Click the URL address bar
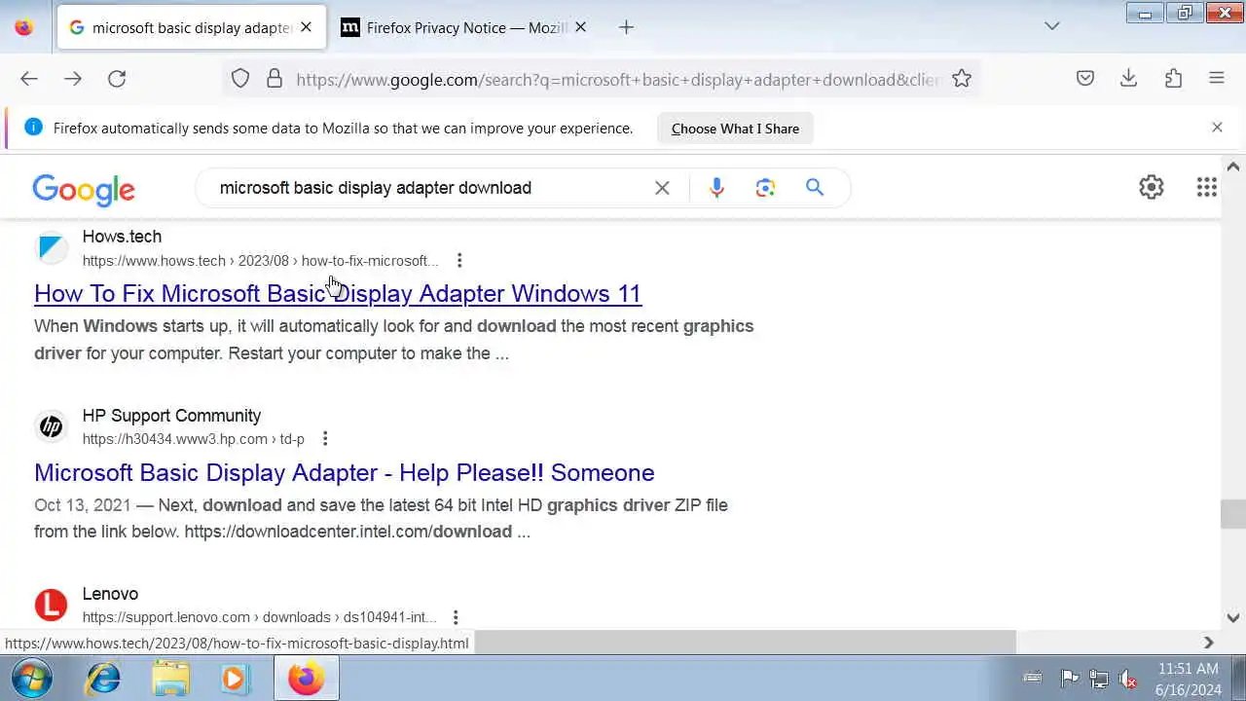The width and height of the screenshot is (1246, 701). click(617, 79)
